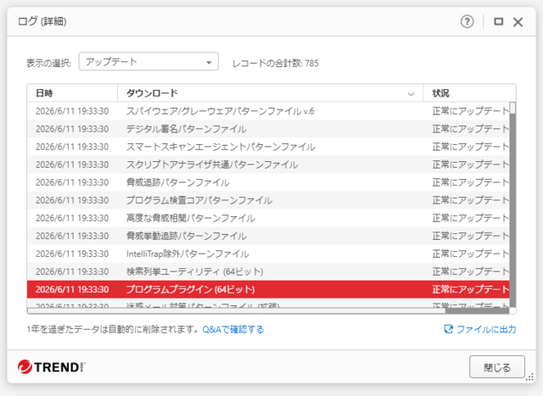Image resolution: width=543 pixels, height=396 pixels.
Task: Click highlighted プログラムプラグイン (64ビット) row
Action: (268, 289)
